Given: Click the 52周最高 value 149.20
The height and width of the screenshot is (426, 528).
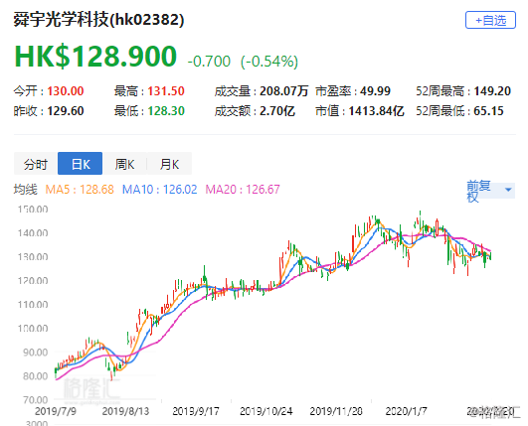Looking at the screenshot, I should click(x=492, y=91).
